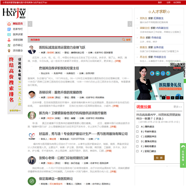
Task: Click the red home icon in sidebar
Action: tap(9, 24)
